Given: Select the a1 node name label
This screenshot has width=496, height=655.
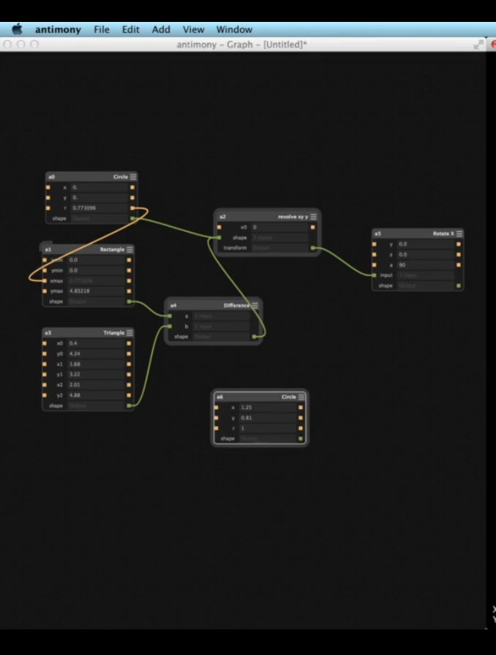Looking at the screenshot, I should pyautogui.click(x=48, y=250).
